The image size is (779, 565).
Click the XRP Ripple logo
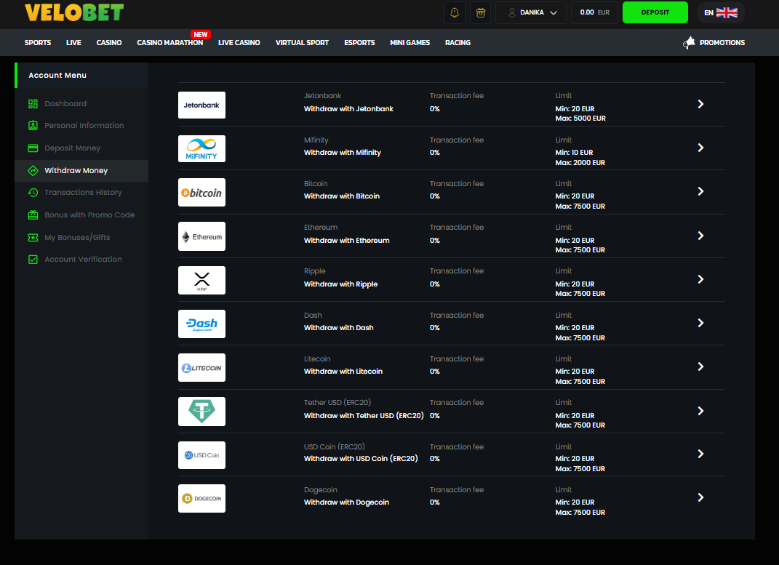coord(201,280)
